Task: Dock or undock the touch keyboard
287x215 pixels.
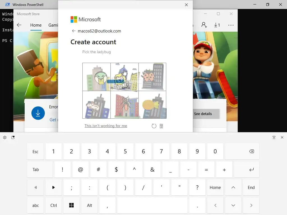Action: 274,137
